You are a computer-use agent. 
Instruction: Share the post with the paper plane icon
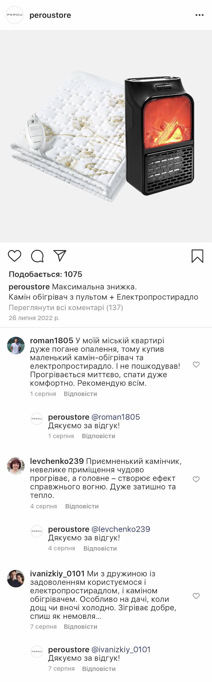click(60, 256)
